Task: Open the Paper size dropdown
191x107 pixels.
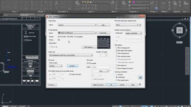Action: pos(71,55)
